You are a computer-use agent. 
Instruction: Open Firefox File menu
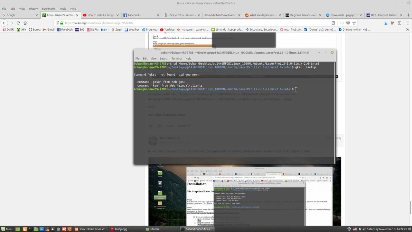point(4,9)
